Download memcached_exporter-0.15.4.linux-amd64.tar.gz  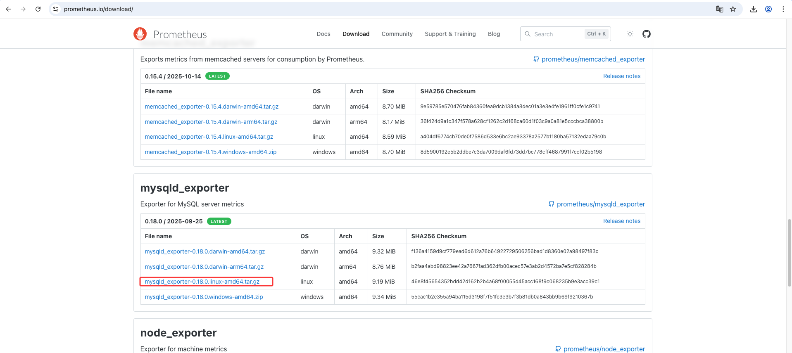(209, 137)
